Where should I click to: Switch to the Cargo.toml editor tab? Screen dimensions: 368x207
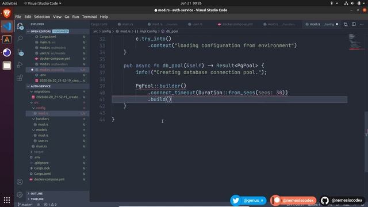tap(99, 24)
